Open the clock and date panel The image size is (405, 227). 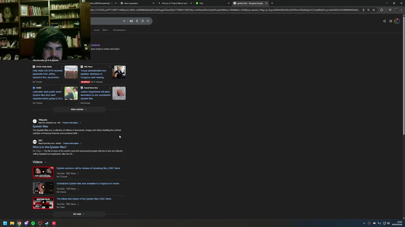(x=397, y=223)
